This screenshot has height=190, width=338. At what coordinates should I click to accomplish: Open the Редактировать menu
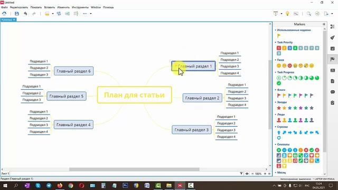(19, 7)
